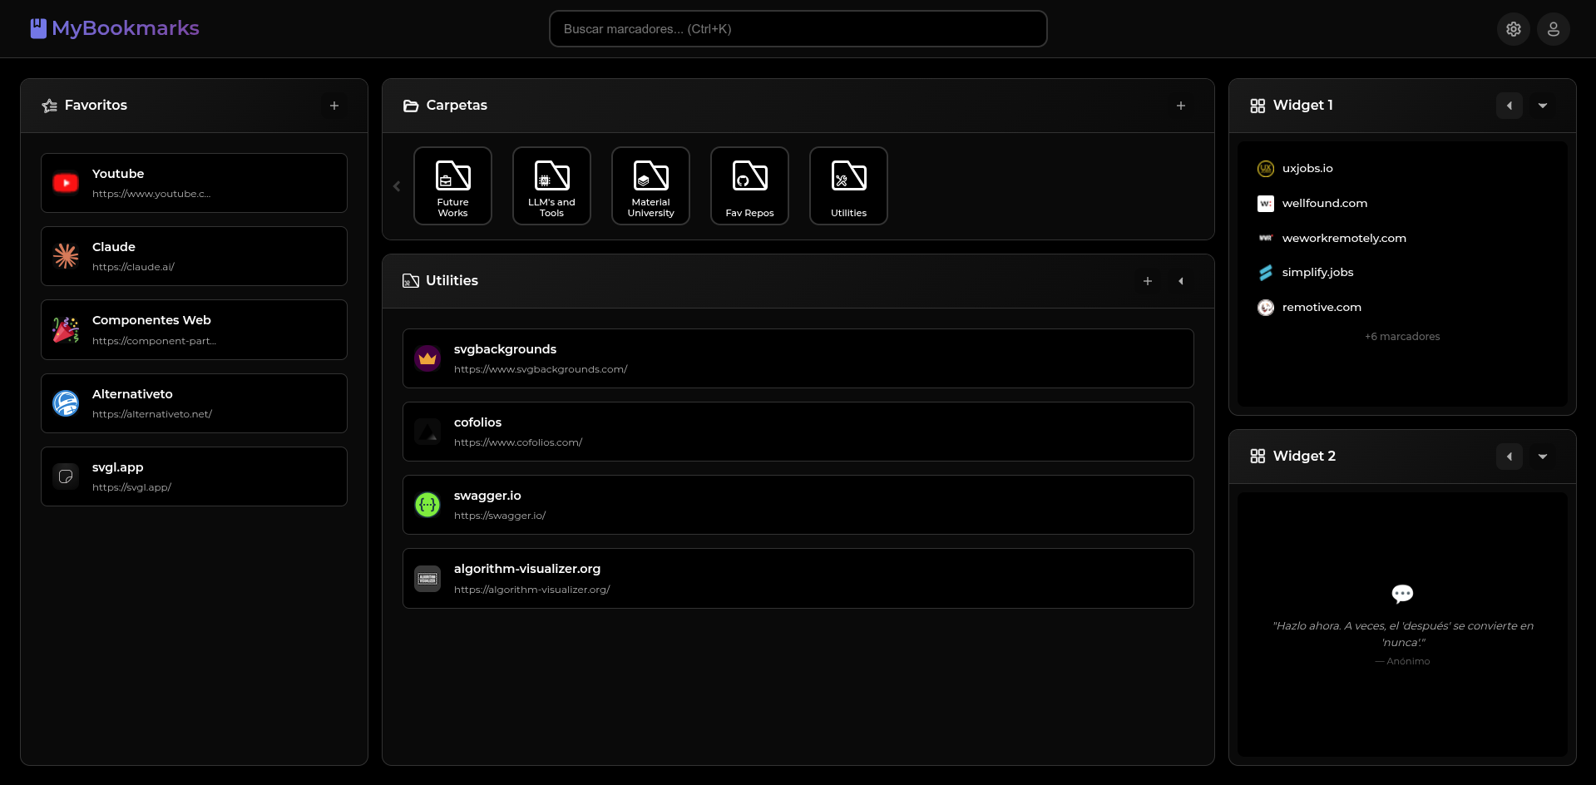Collapse Widget 1 with the left arrow

click(x=1510, y=106)
